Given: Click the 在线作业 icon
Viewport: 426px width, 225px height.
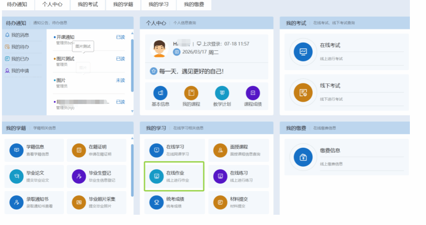Looking at the screenshot, I should coord(157,176).
